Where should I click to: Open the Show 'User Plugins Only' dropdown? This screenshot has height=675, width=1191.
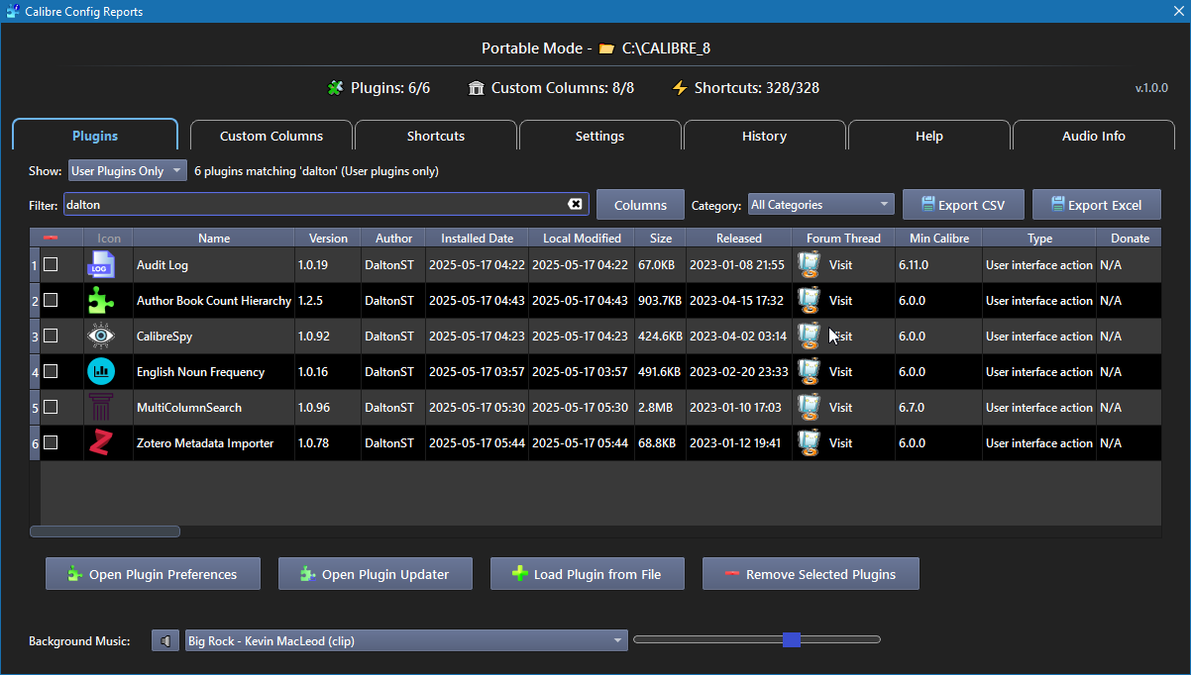(x=127, y=171)
